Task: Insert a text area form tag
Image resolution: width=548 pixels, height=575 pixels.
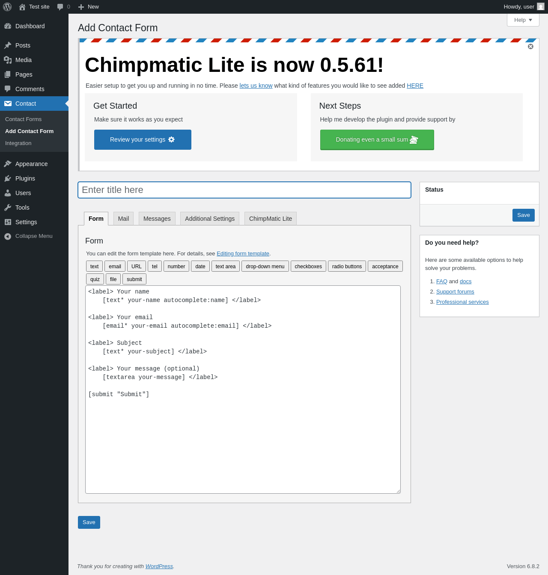Action: tap(226, 266)
